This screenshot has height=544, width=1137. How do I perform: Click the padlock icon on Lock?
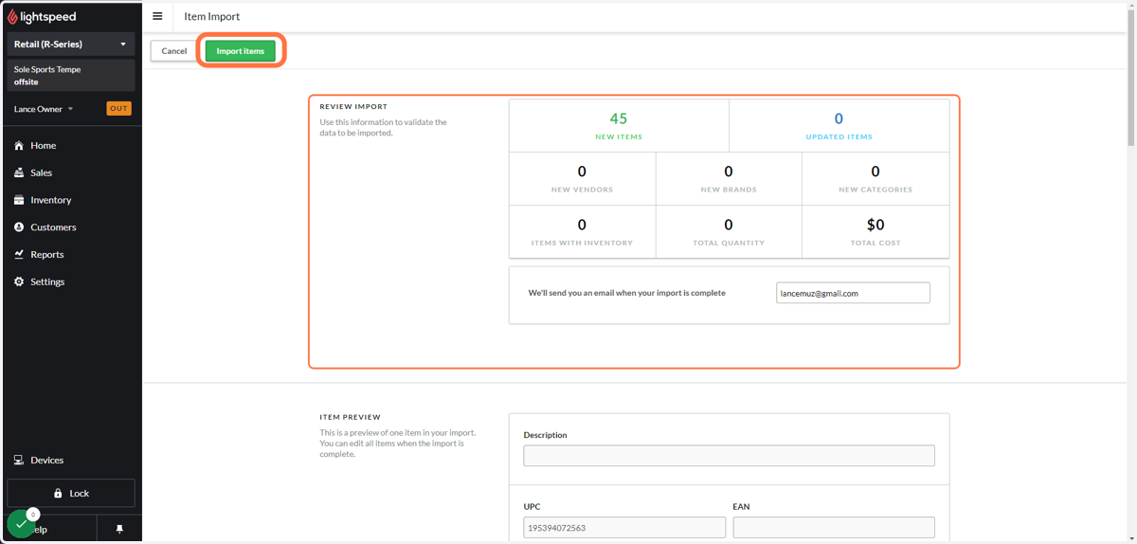58,493
